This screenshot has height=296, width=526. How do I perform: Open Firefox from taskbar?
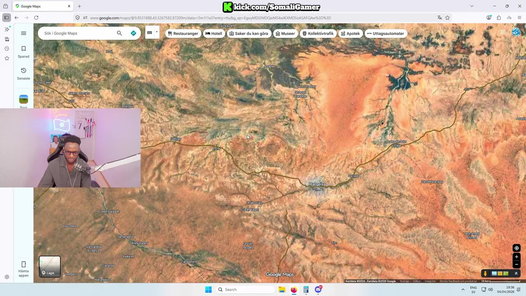(294, 289)
